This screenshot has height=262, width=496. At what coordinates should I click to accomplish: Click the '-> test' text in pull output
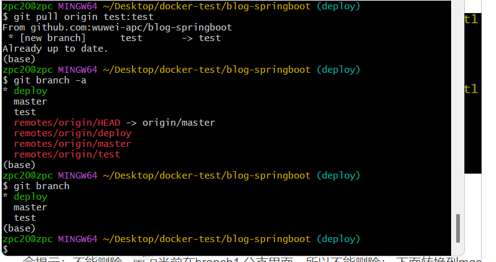pyautogui.click(x=201, y=38)
